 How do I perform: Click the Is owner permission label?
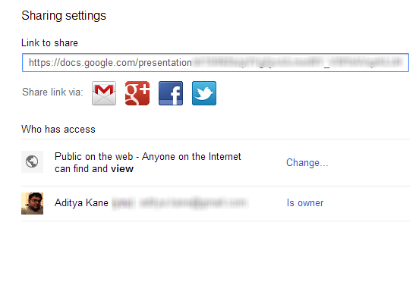tap(305, 203)
